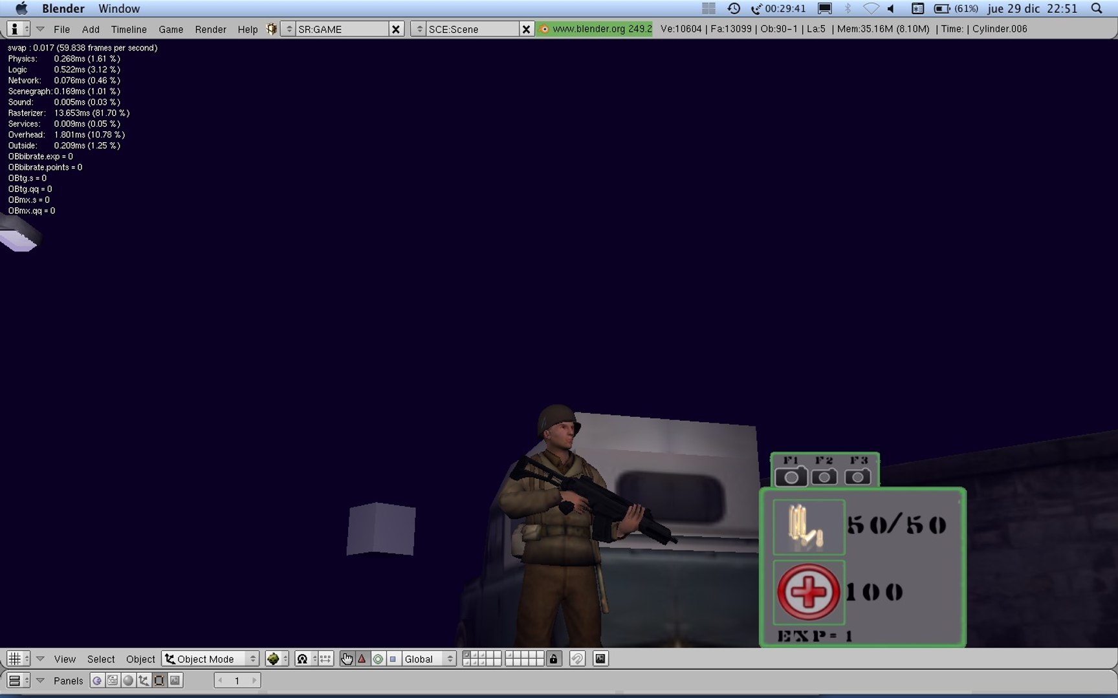1118x698 pixels.
Task: Click the volume speaker icon
Action: (x=892, y=8)
